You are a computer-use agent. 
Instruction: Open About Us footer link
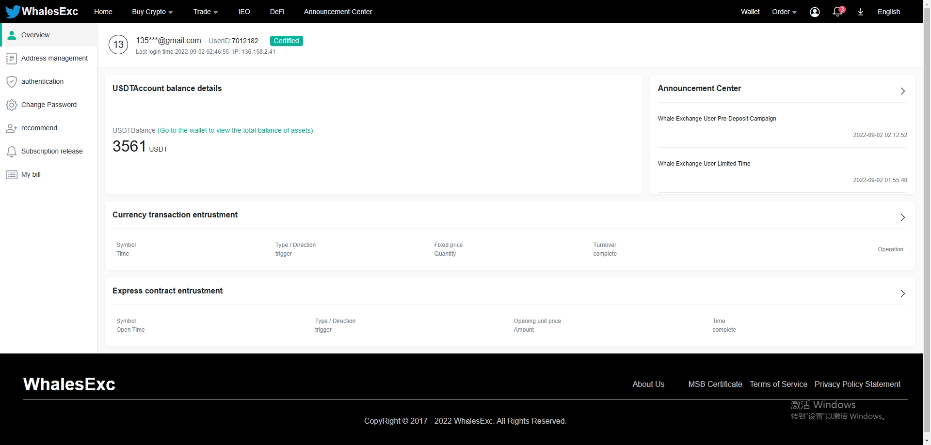tap(648, 384)
